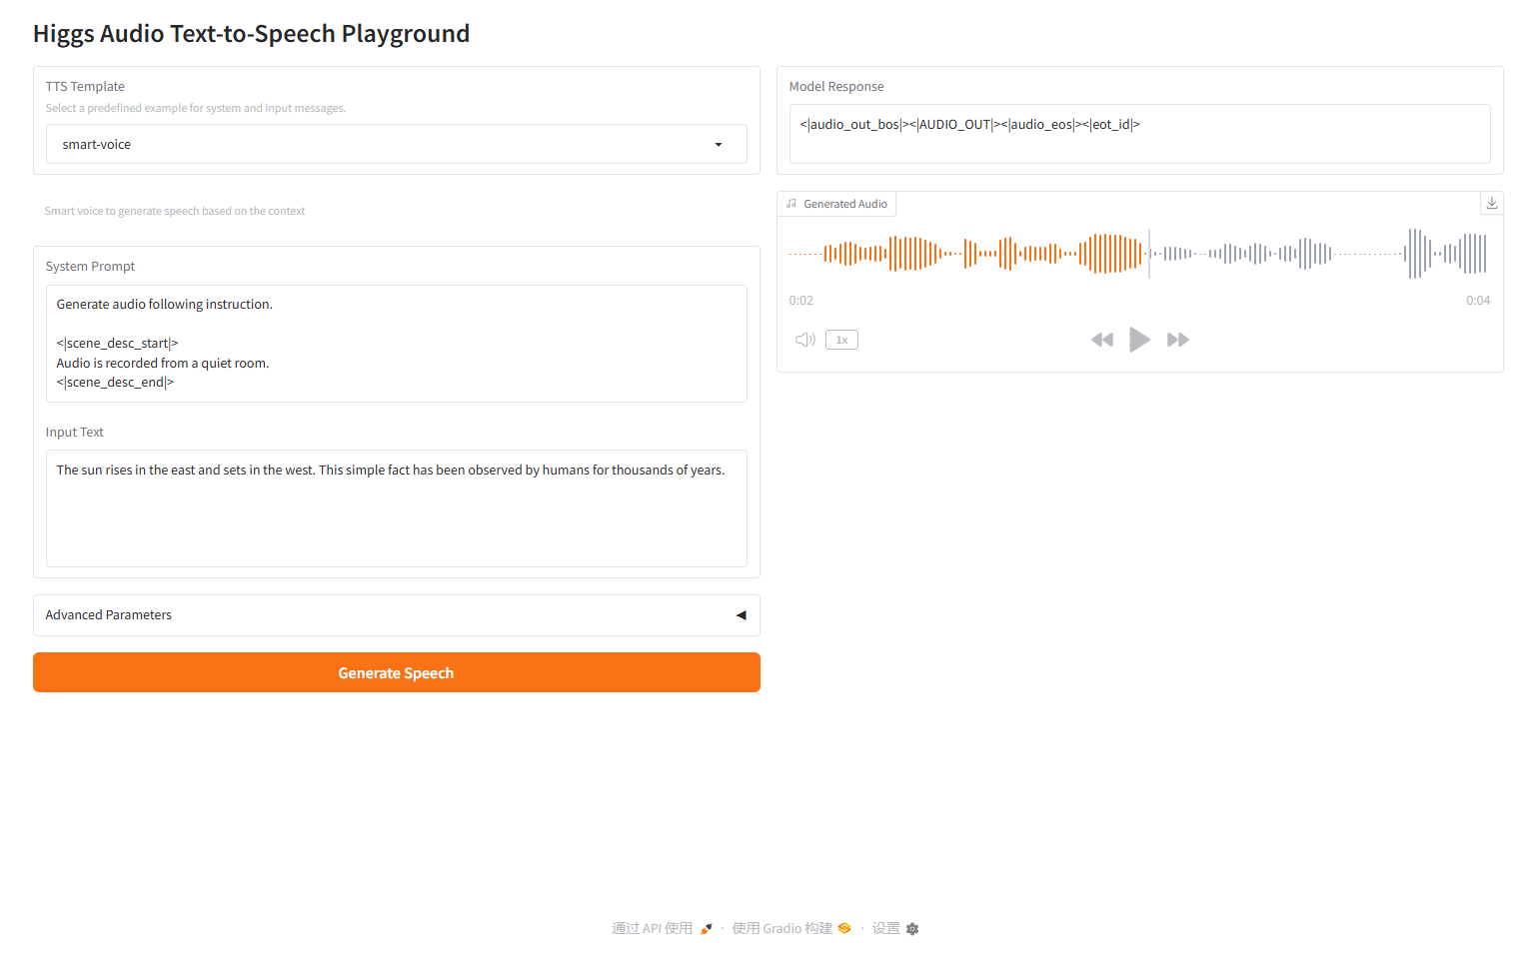
Task: Rewind the generated audio
Action: tap(1102, 340)
